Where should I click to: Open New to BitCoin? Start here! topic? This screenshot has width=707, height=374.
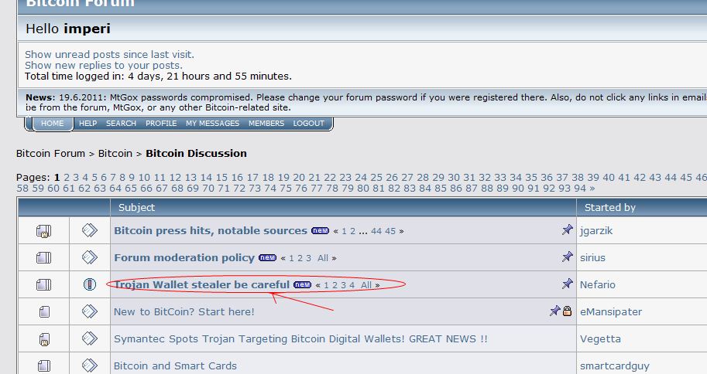coord(184,312)
